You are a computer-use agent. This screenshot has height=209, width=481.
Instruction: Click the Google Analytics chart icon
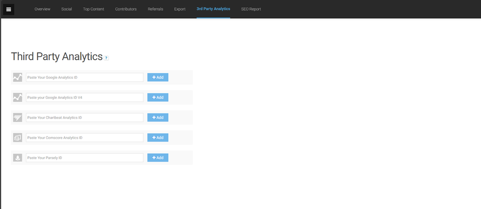tap(18, 77)
